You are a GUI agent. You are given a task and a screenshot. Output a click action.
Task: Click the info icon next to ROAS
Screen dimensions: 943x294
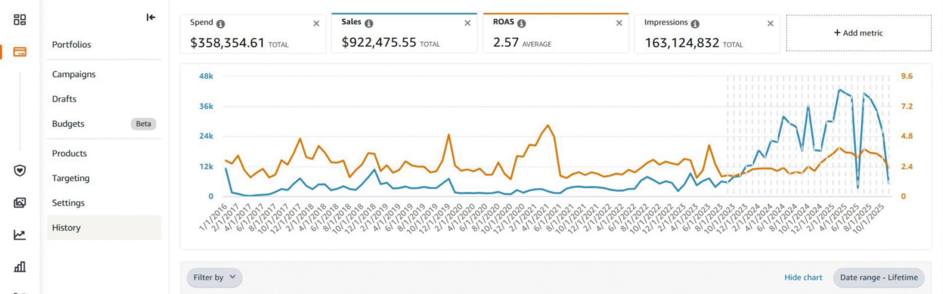522,24
